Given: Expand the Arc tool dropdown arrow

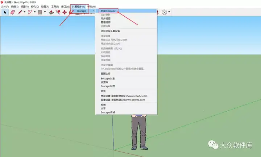Looking at the screenshot, I should pyautogui.click(x=35, y=12).
